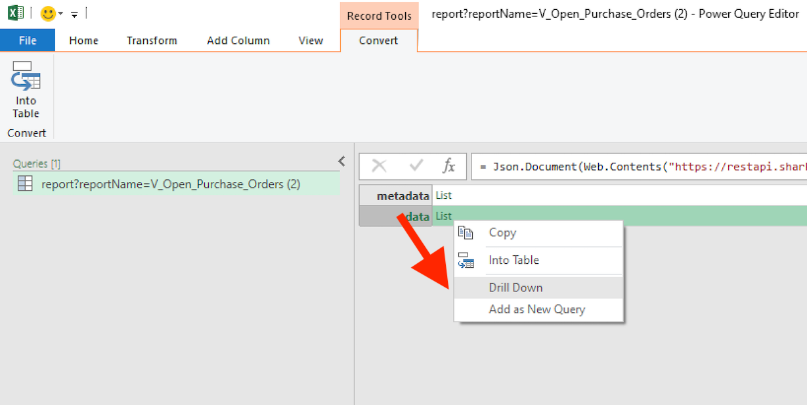
Task: Open the feedback smiley dropdown arrow
Action: pyautogui.click(x=61, y=13)
